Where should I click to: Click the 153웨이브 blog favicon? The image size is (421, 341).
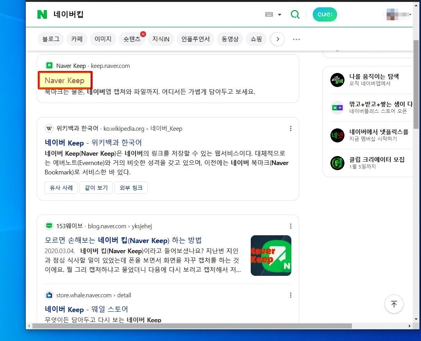click(49, 226)
